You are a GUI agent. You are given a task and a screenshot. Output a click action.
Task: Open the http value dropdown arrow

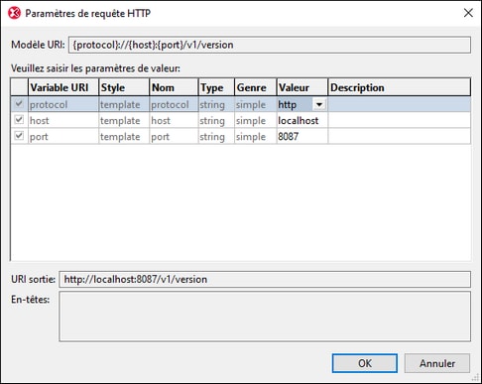click(x=319, y=104)
